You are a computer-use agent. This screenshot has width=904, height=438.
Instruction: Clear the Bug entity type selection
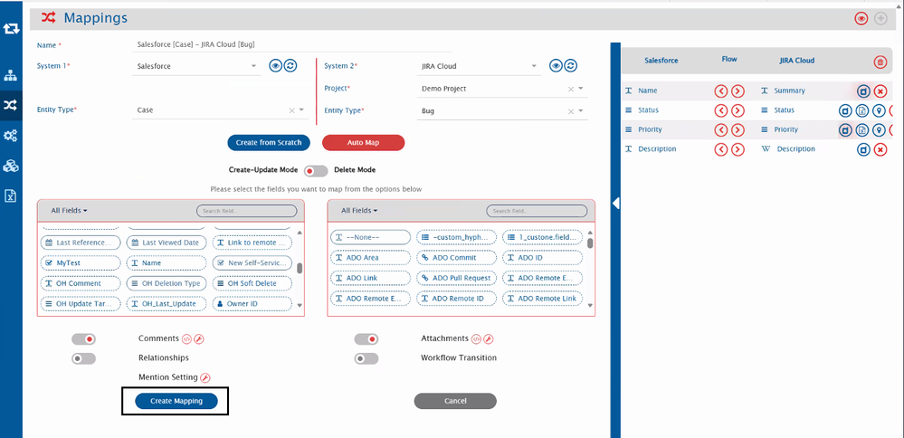click(571, 111)
